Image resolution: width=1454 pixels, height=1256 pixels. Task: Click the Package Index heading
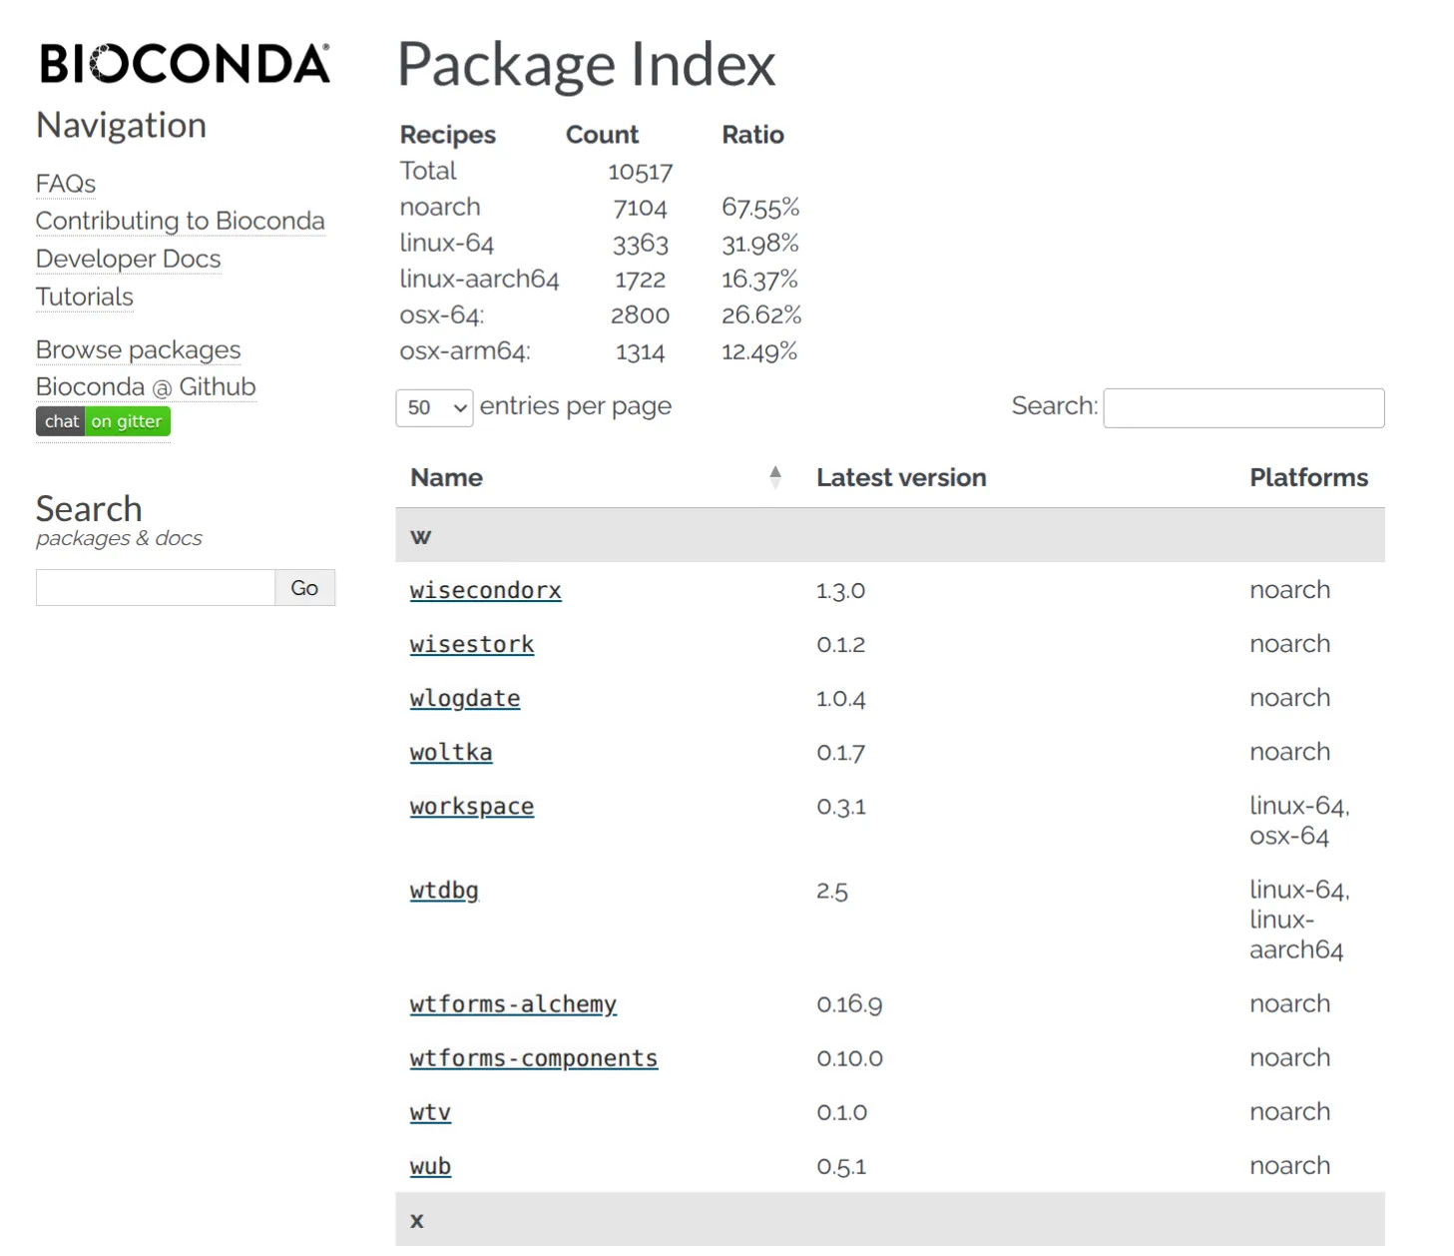coord(587,64)
